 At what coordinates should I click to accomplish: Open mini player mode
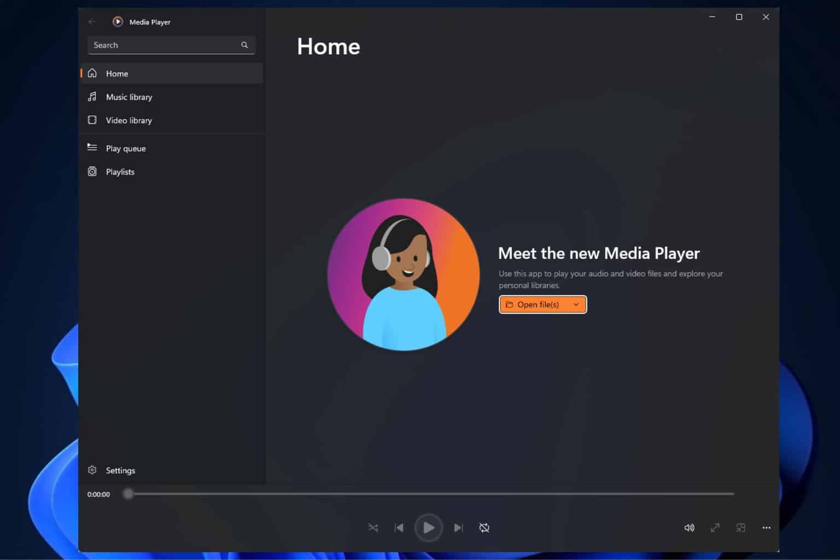point(740,528)
